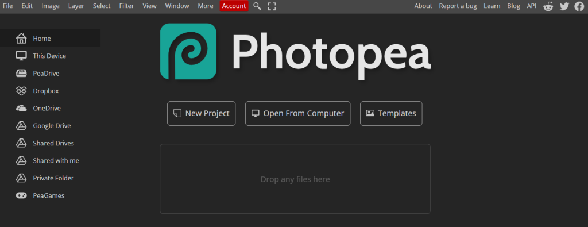Image resolution: width=588 pixels, height=227 pixels.
Task: Select Shared Drives label in sidebar
Action: [x=53, y=143]
